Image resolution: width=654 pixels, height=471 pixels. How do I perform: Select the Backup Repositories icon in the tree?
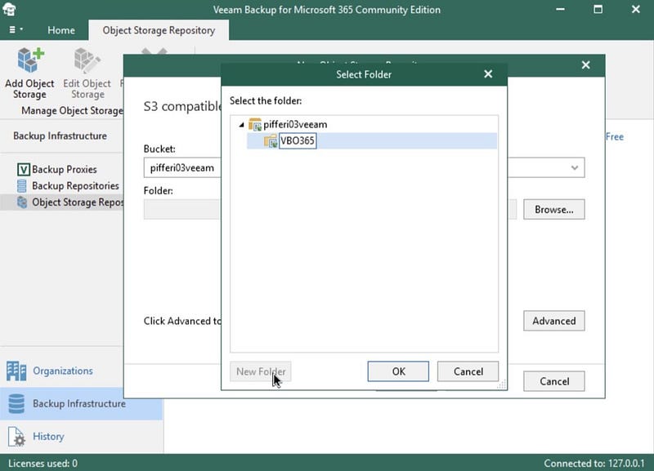(x=22, y=186)
